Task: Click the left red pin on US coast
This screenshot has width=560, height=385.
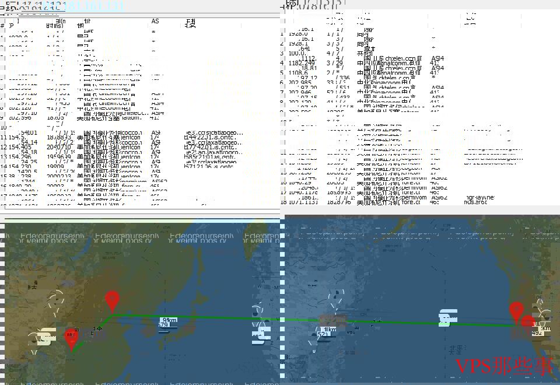Action: click(516, 311)
